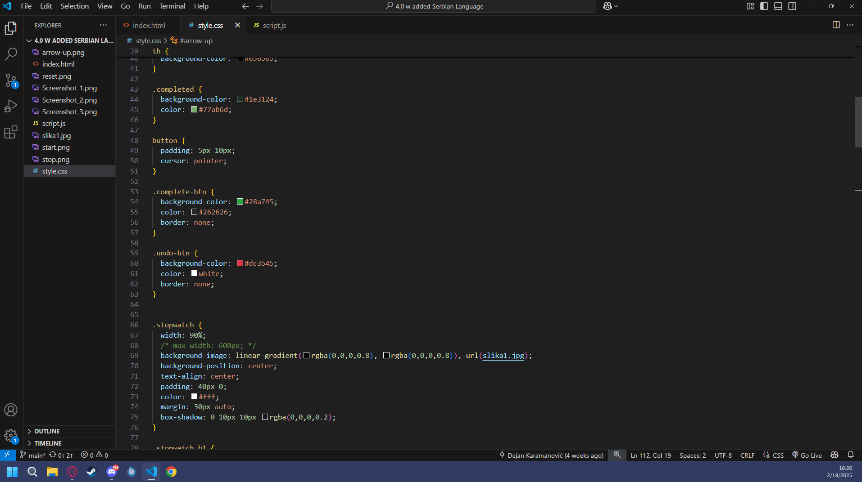
Task: Change Spaces: 2 indentation setting
Action: coord(693,455)
